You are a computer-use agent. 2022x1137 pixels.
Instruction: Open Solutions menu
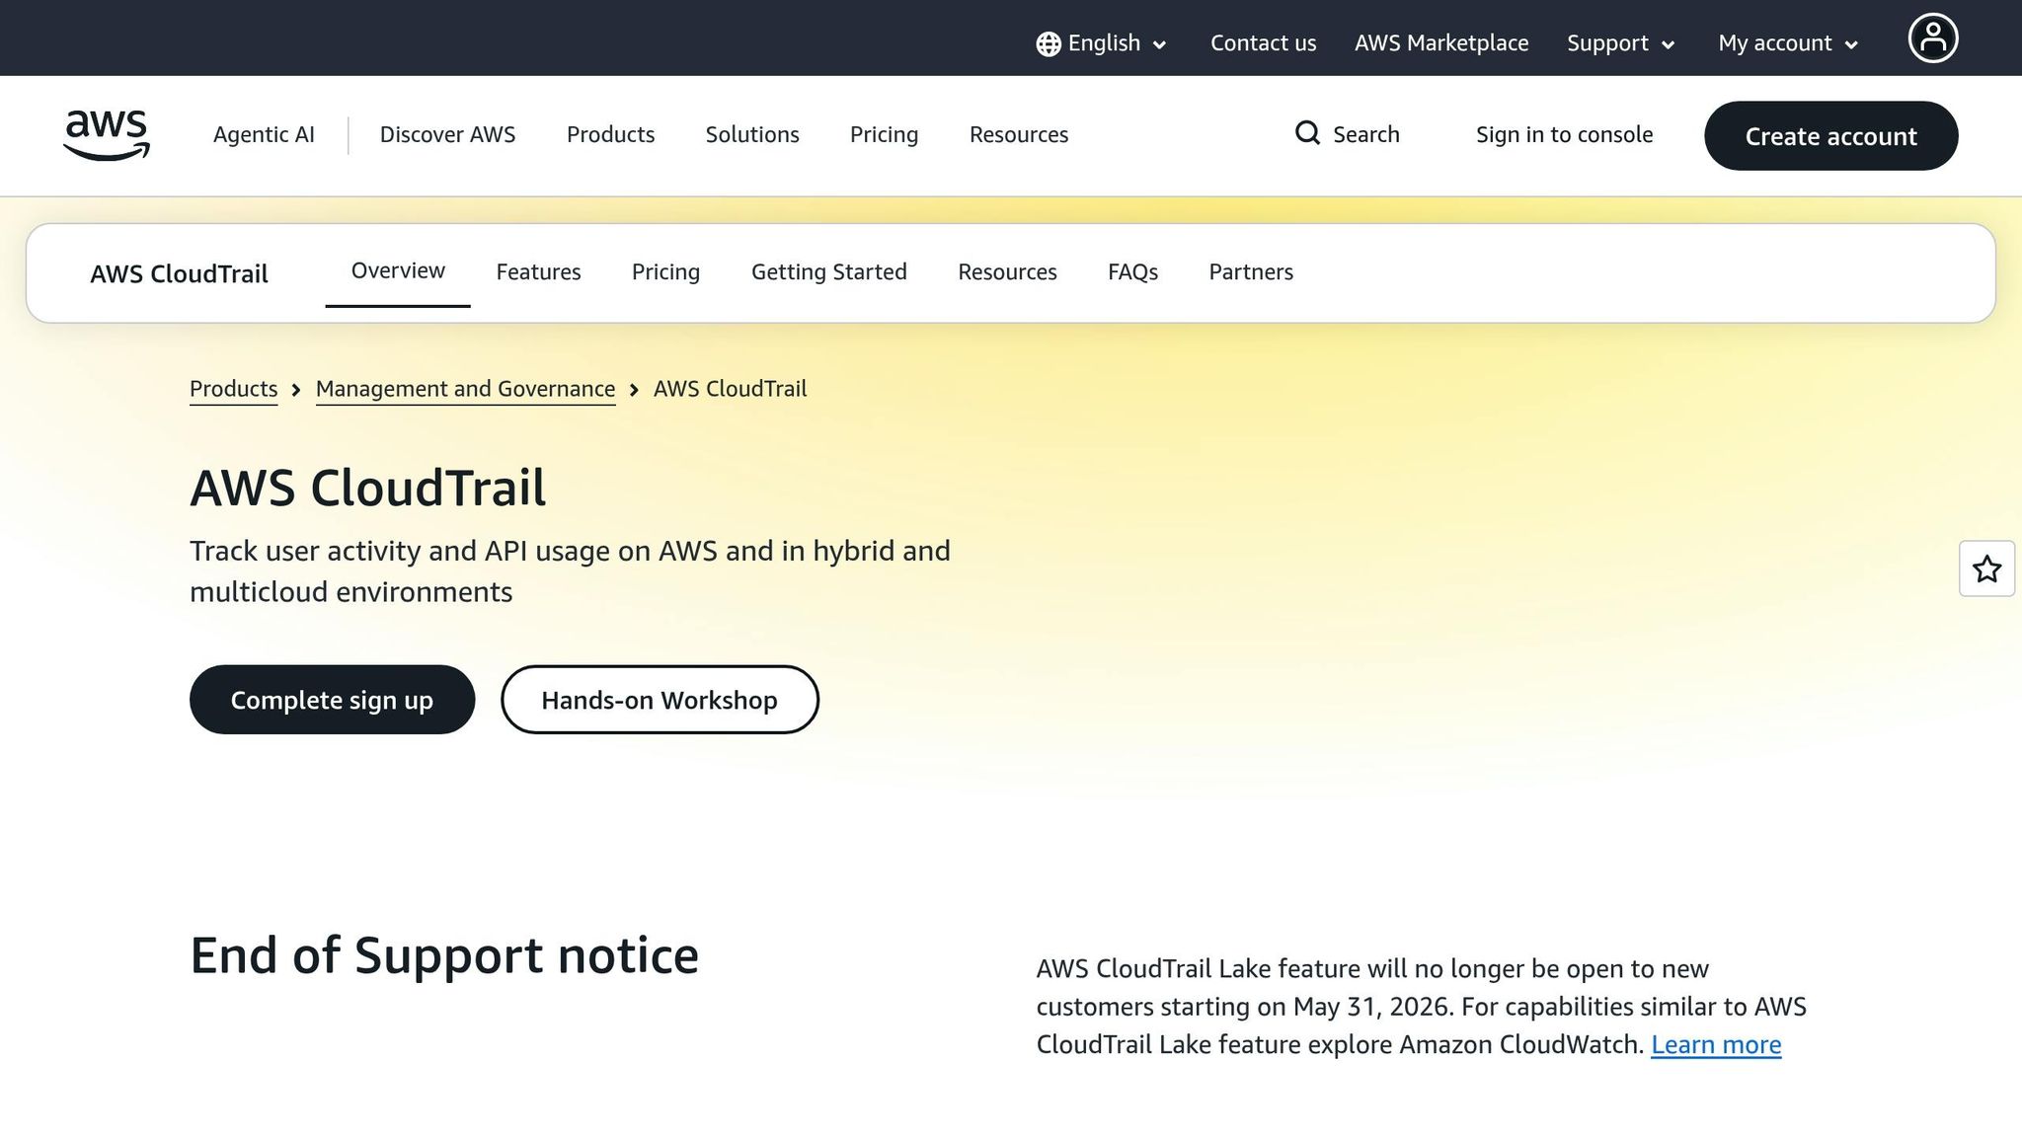pos(752,134)
